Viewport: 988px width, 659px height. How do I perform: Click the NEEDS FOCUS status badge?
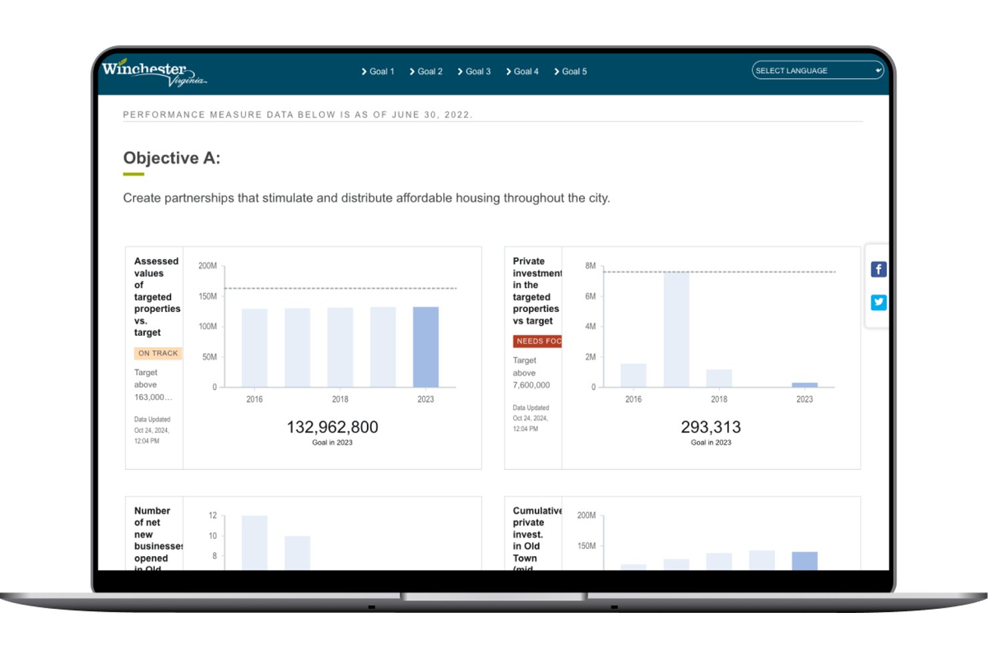tap(537, 341)
